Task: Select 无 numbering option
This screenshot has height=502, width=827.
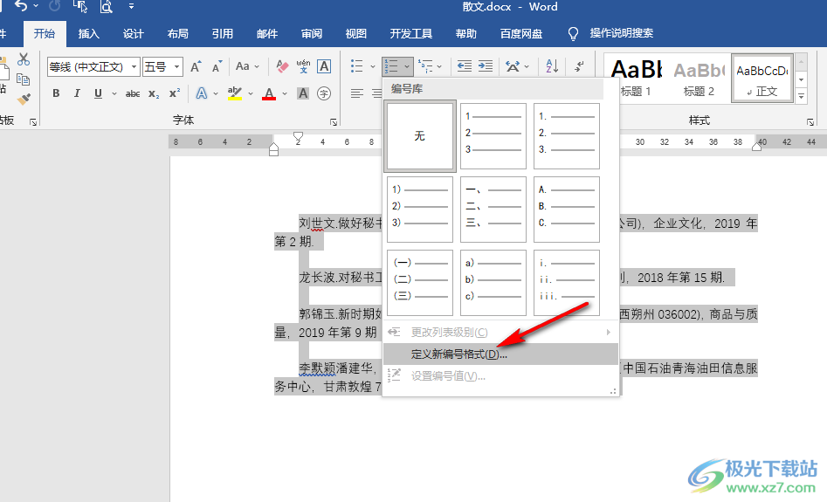Action: tap(420, 136)
